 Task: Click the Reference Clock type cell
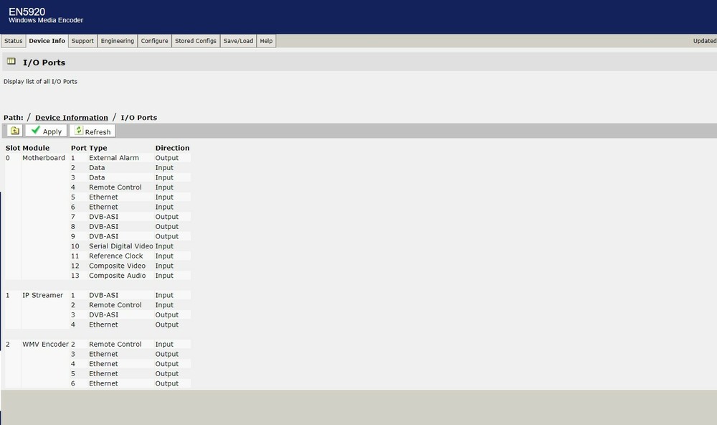116,256
